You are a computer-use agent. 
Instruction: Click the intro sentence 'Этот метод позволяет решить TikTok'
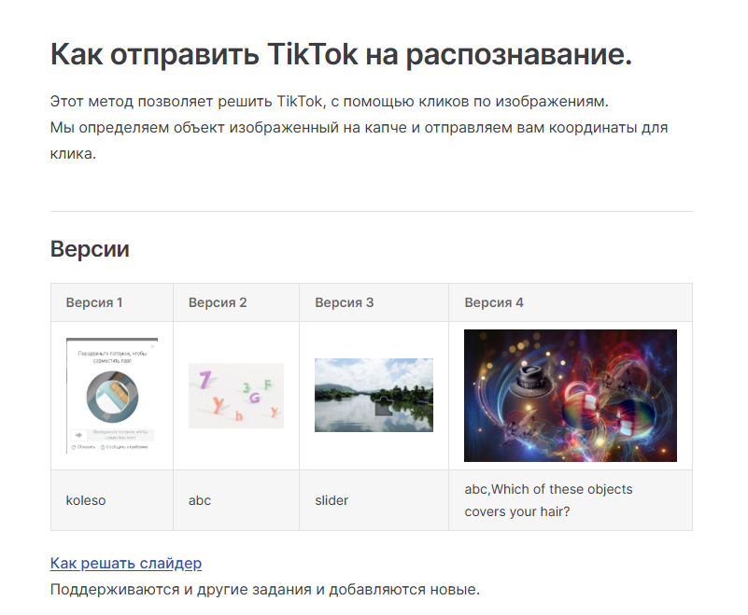tap(329, 102)
